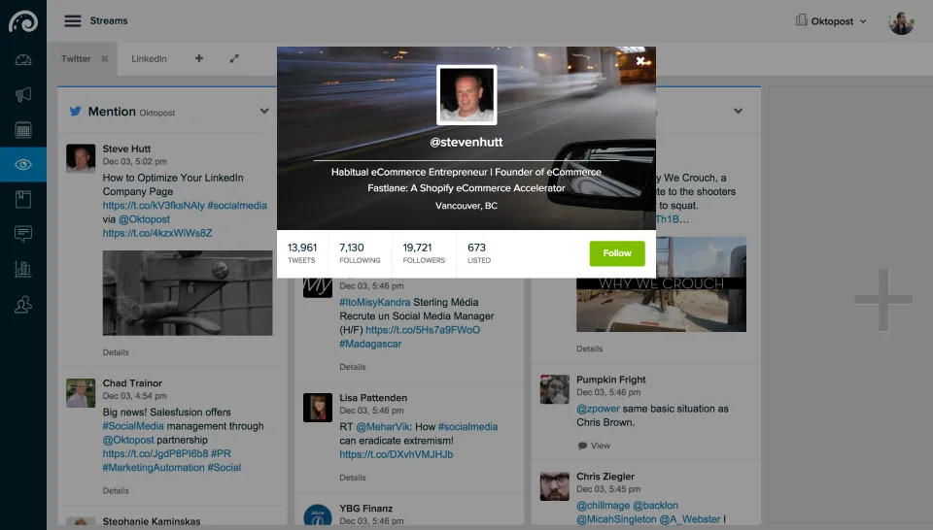The height and width of the screenshot is (530, 933).
Task: Click the 673 Listed stat
Action: 478,253
